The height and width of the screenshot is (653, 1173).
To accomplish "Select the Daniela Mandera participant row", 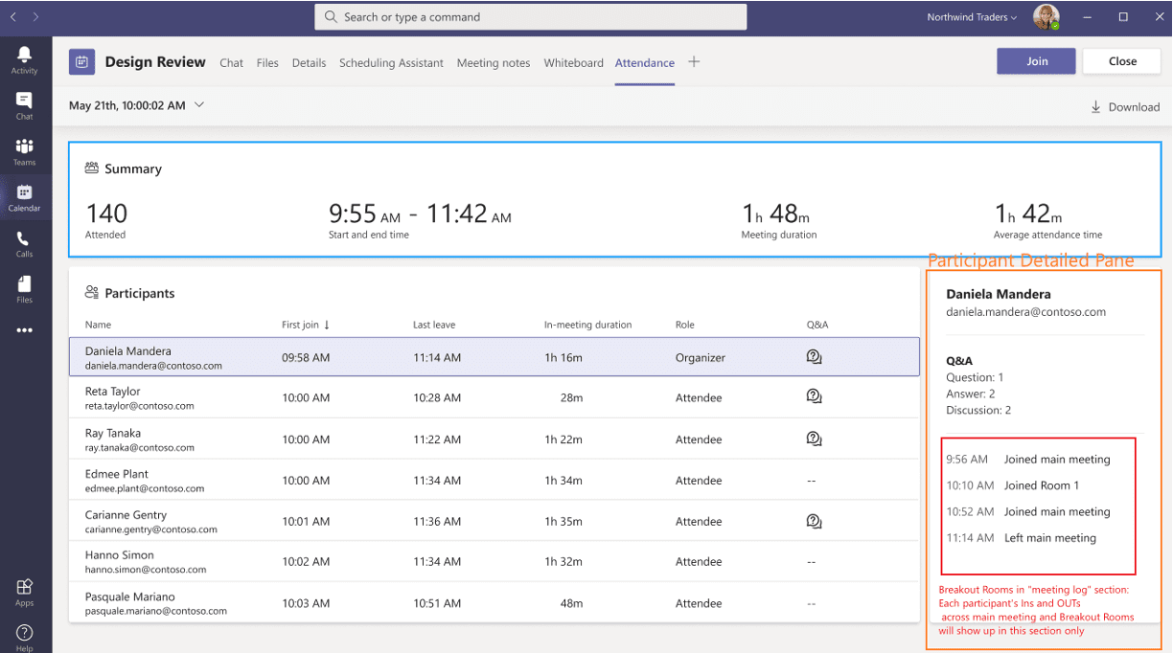I will [383, 357].
